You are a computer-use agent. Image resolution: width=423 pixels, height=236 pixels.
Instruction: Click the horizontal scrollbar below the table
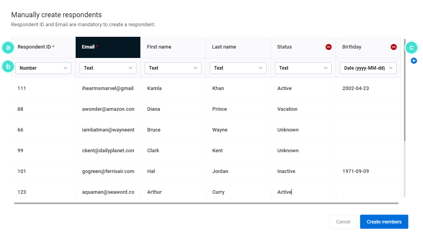point(206,203)
